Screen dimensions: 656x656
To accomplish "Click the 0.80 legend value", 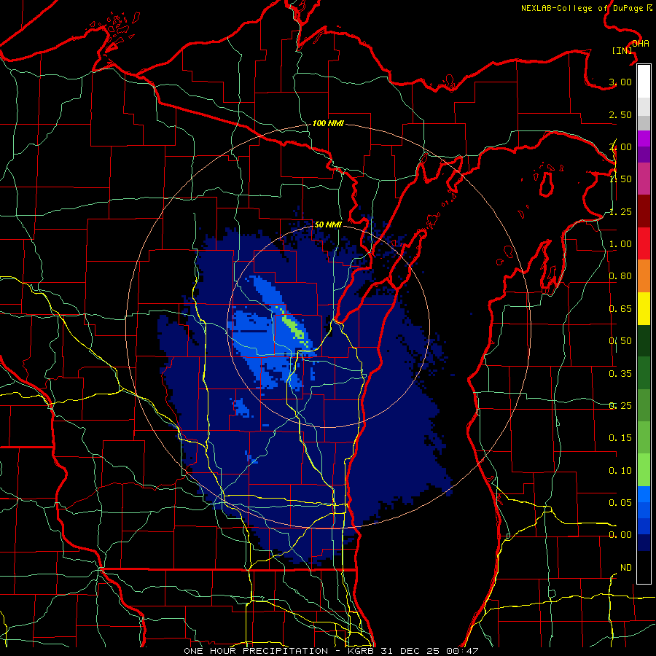I will tap(620, 276).
